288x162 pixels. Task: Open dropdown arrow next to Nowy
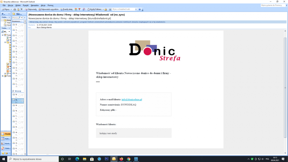point(11,9)
